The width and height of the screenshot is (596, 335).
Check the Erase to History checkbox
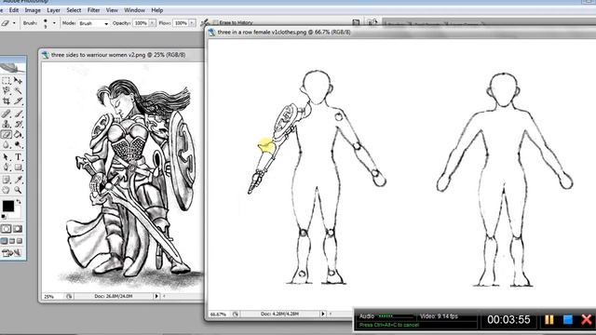(215, 22)
